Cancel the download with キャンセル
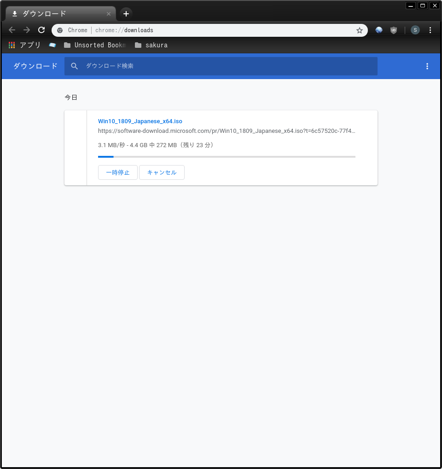 pos(162,172)
